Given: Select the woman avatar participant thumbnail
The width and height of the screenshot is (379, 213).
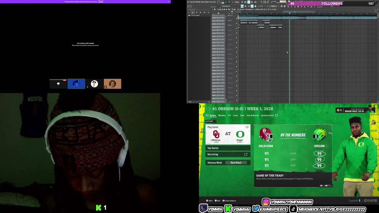Looking at the screenshot, I should tap(113, 84).
